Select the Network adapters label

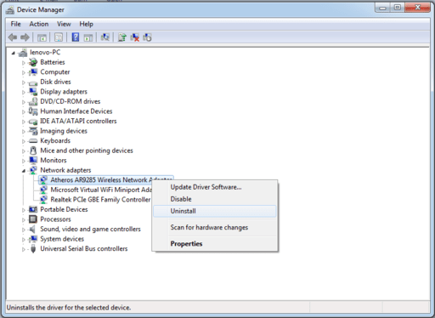(x=65, y=170)
